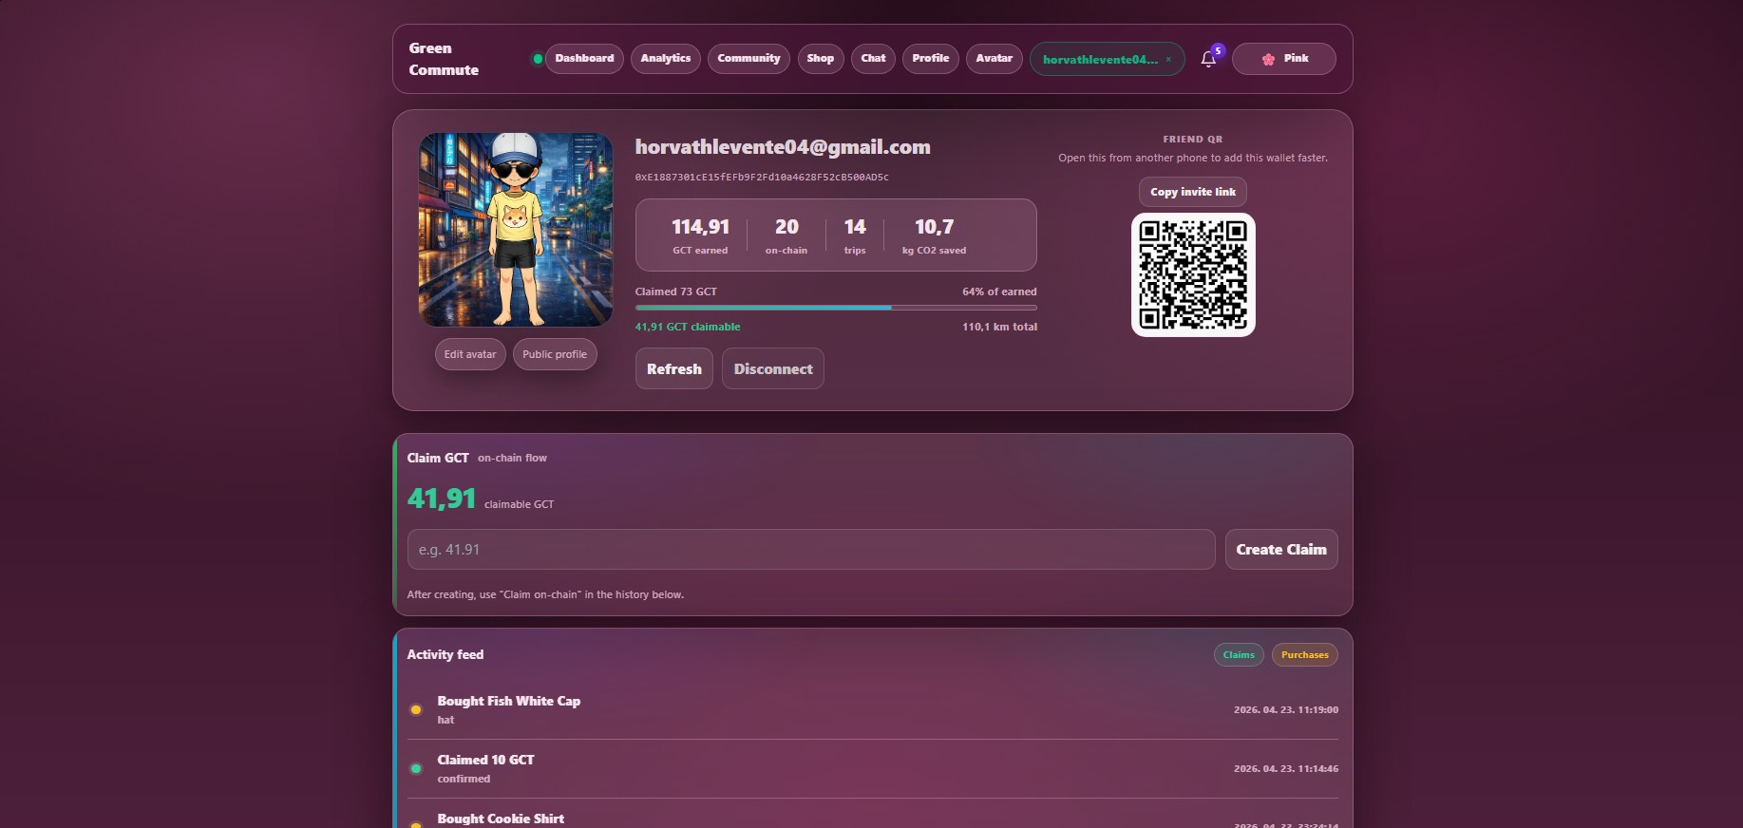Screen dimensions: 1743x828
Task: Click the 10,7 kg CO2 saved stat
Action: [934, 235]
